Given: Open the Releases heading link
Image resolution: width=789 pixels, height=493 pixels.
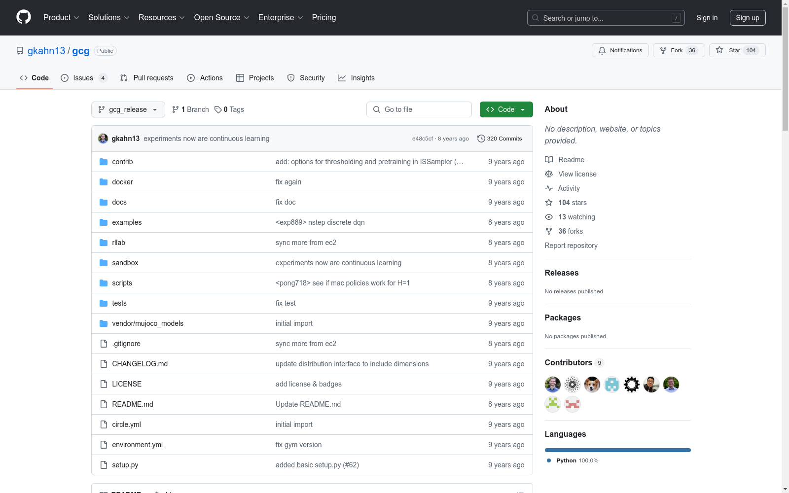Looking at the screenshot, I should pyautogui.click(x=562, y=273).
